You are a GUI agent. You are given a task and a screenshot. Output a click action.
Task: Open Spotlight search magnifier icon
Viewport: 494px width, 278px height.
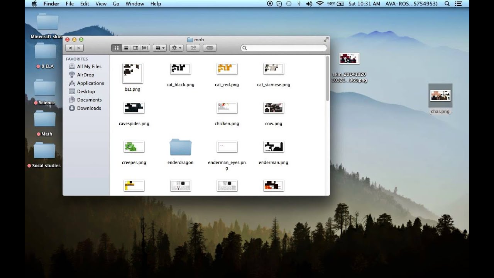(x=447, y=3)
